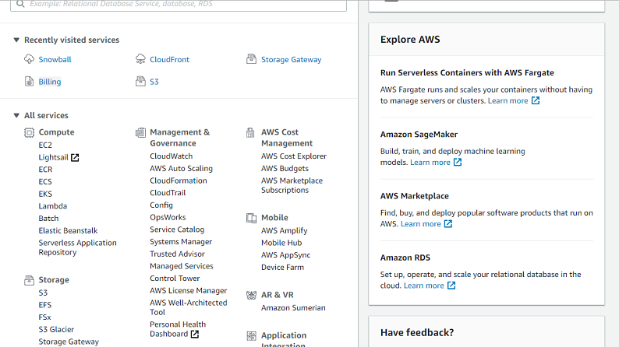619x347 pixels.
Task: Click the Application Integration category icon
Action: [252, 336]
